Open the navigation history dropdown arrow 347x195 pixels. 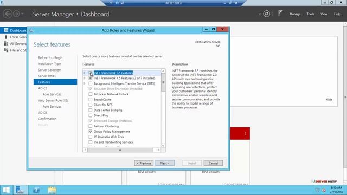point(22,14)
